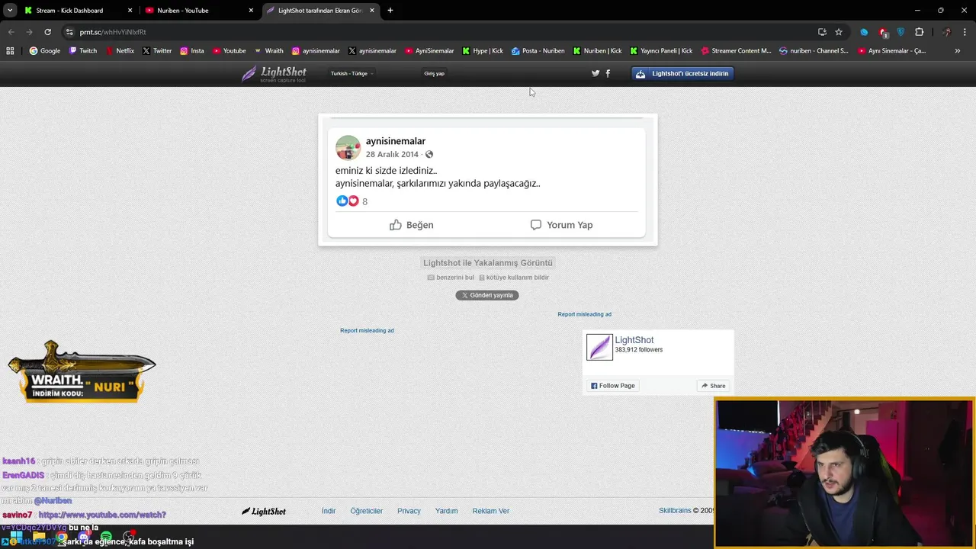Click the Gönderi yayınla button
The height and width of the screenshot is (549, 976).
487,295
